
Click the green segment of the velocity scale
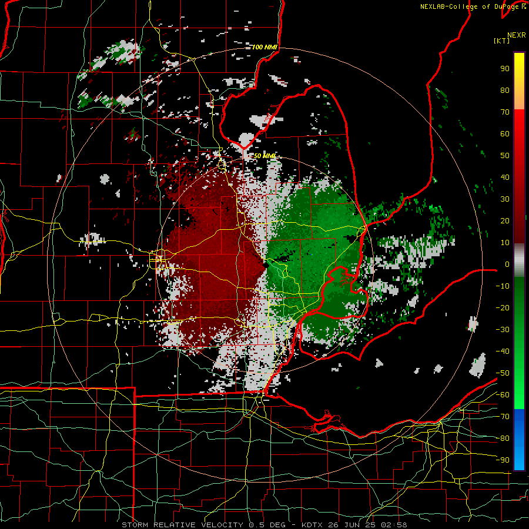pyautogui.click(x=519, y=343)
